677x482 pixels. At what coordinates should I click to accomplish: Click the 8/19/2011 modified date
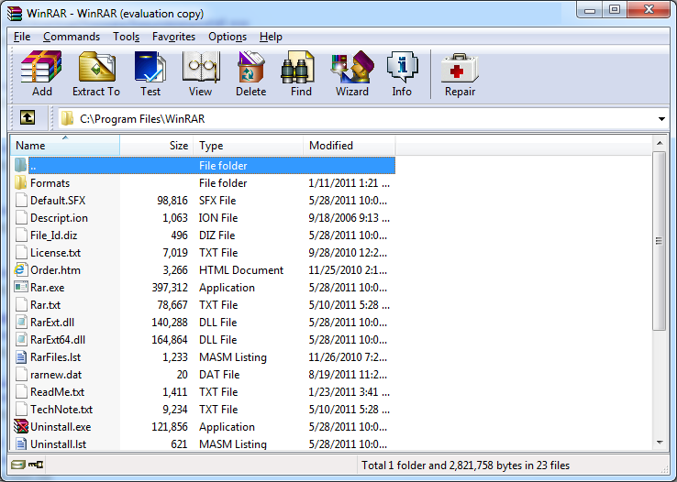pyautogui.click(x=348, y=375)
